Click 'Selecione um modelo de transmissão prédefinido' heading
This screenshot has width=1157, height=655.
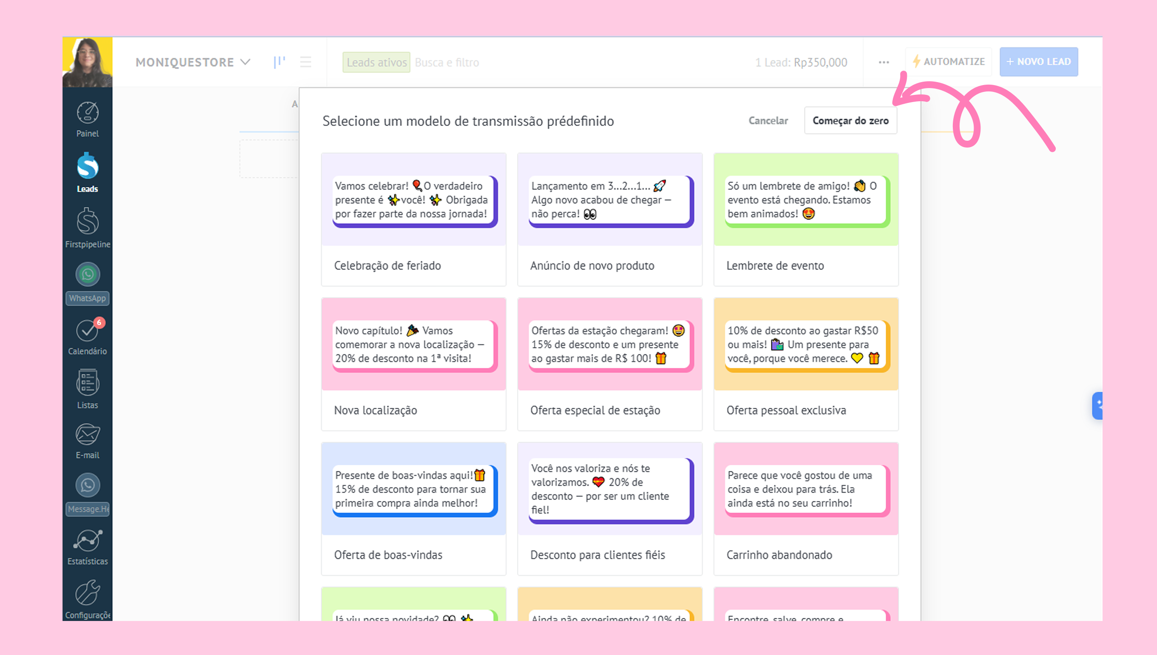click(x=468, y=121)
